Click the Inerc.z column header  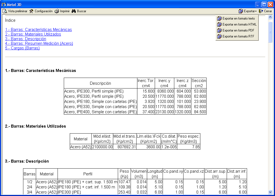pos(183,83)
